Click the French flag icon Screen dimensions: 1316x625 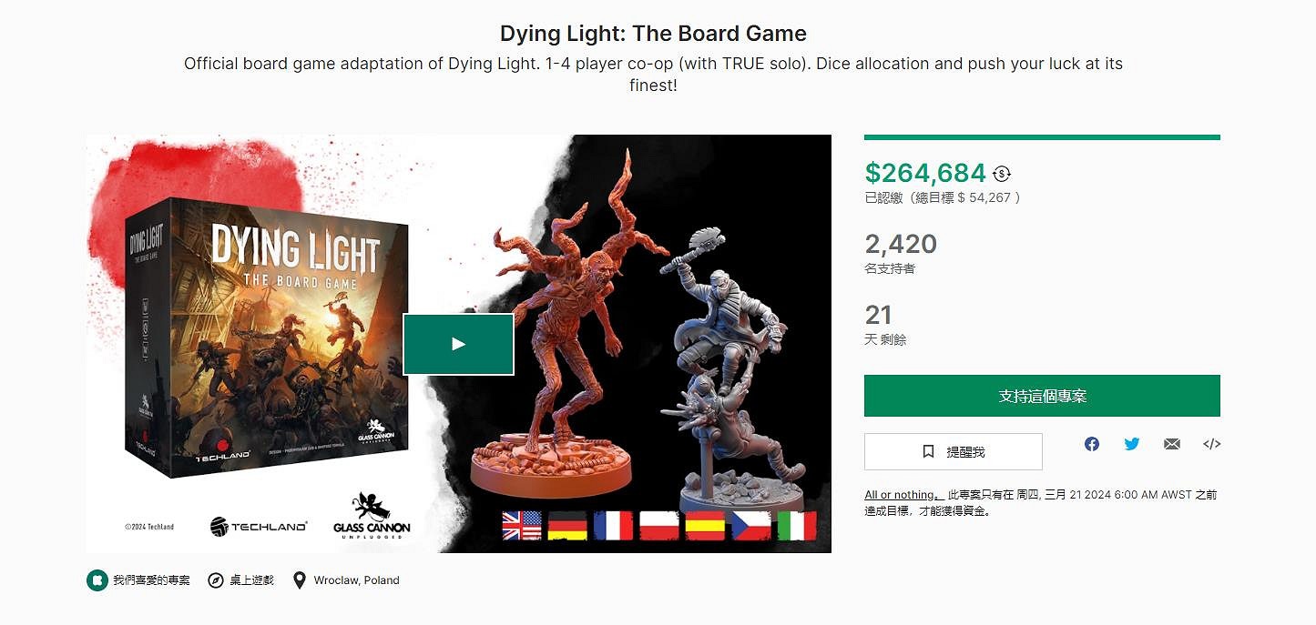coord(613,525)
